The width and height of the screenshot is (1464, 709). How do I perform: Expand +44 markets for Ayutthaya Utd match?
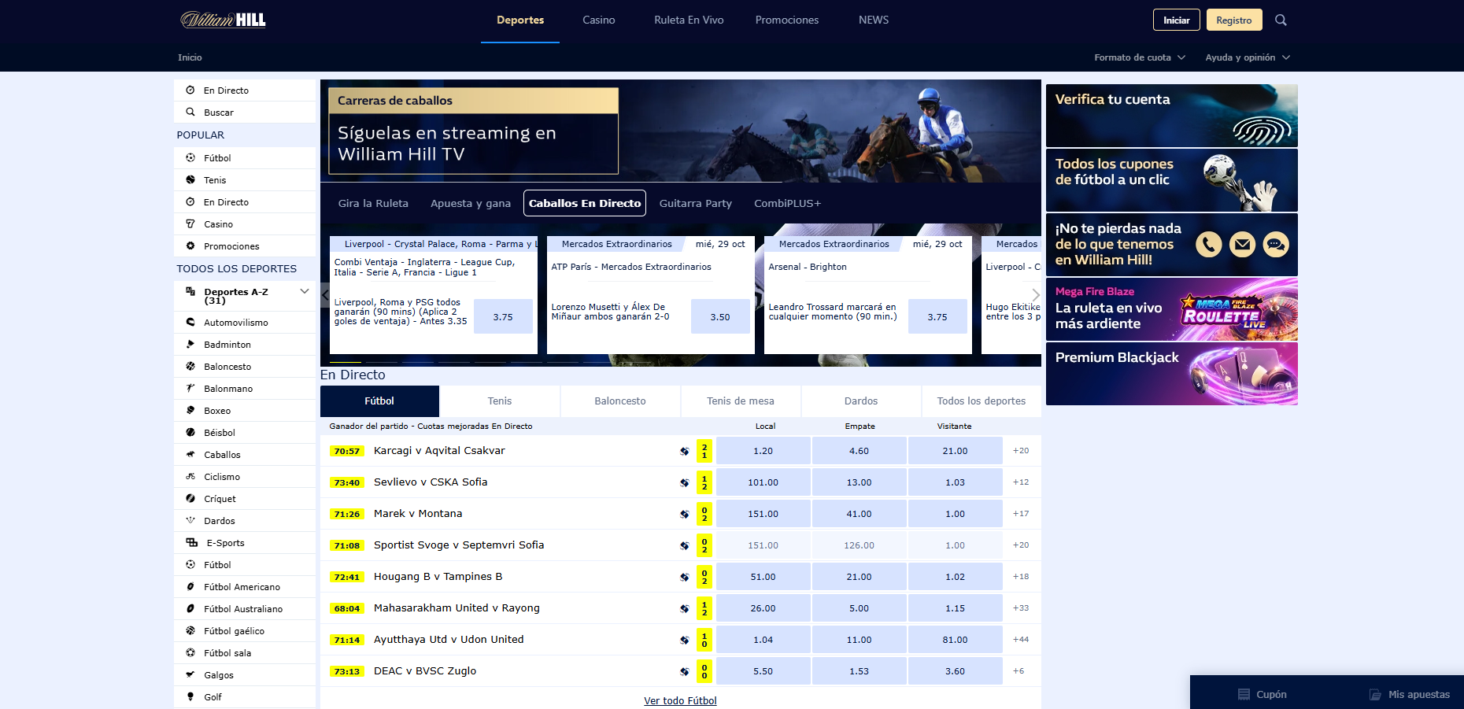click(1021, 640)
